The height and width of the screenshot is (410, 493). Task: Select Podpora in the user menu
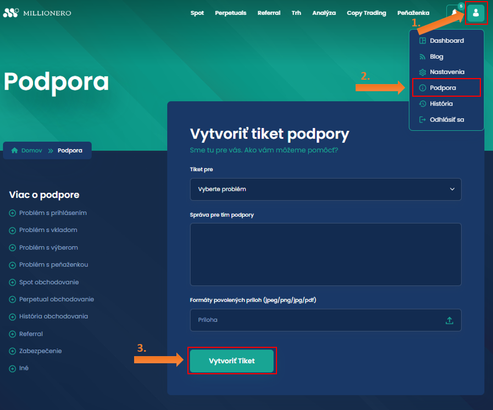point(443,88)
